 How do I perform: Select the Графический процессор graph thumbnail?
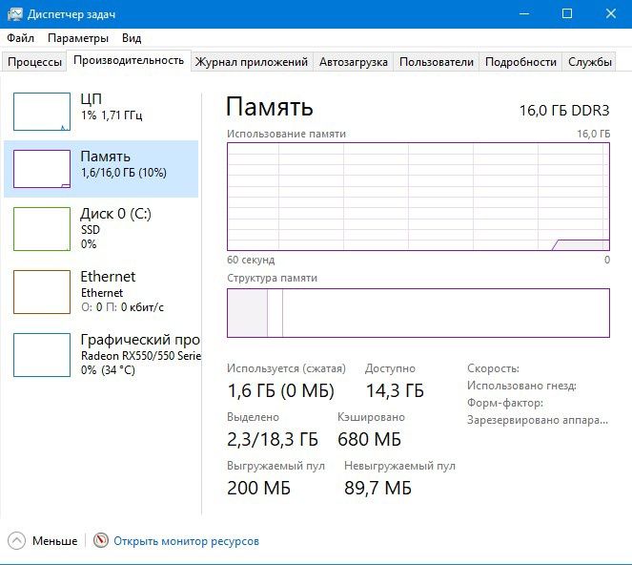pyautogui.click(x=42, y=355)
